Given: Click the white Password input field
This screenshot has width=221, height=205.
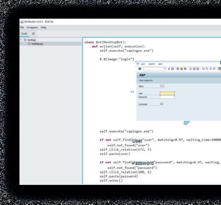Looking at the screenshot, I should point(167,97).
